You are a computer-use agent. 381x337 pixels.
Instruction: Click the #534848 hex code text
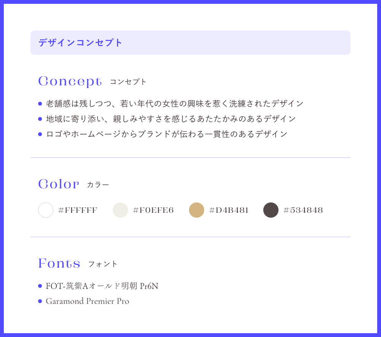[x=303, y=210]
